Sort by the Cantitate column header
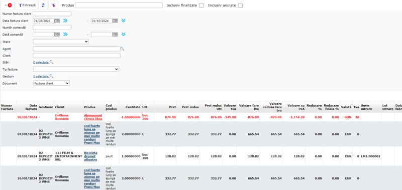Viewport: 402px width, 190px height. 133,107
